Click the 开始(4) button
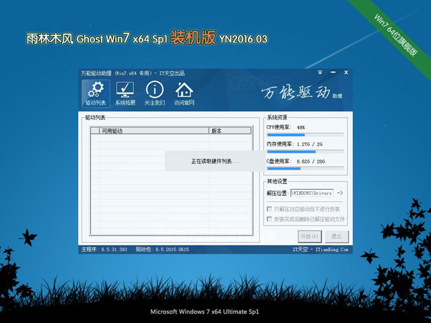 coord(310,236)
